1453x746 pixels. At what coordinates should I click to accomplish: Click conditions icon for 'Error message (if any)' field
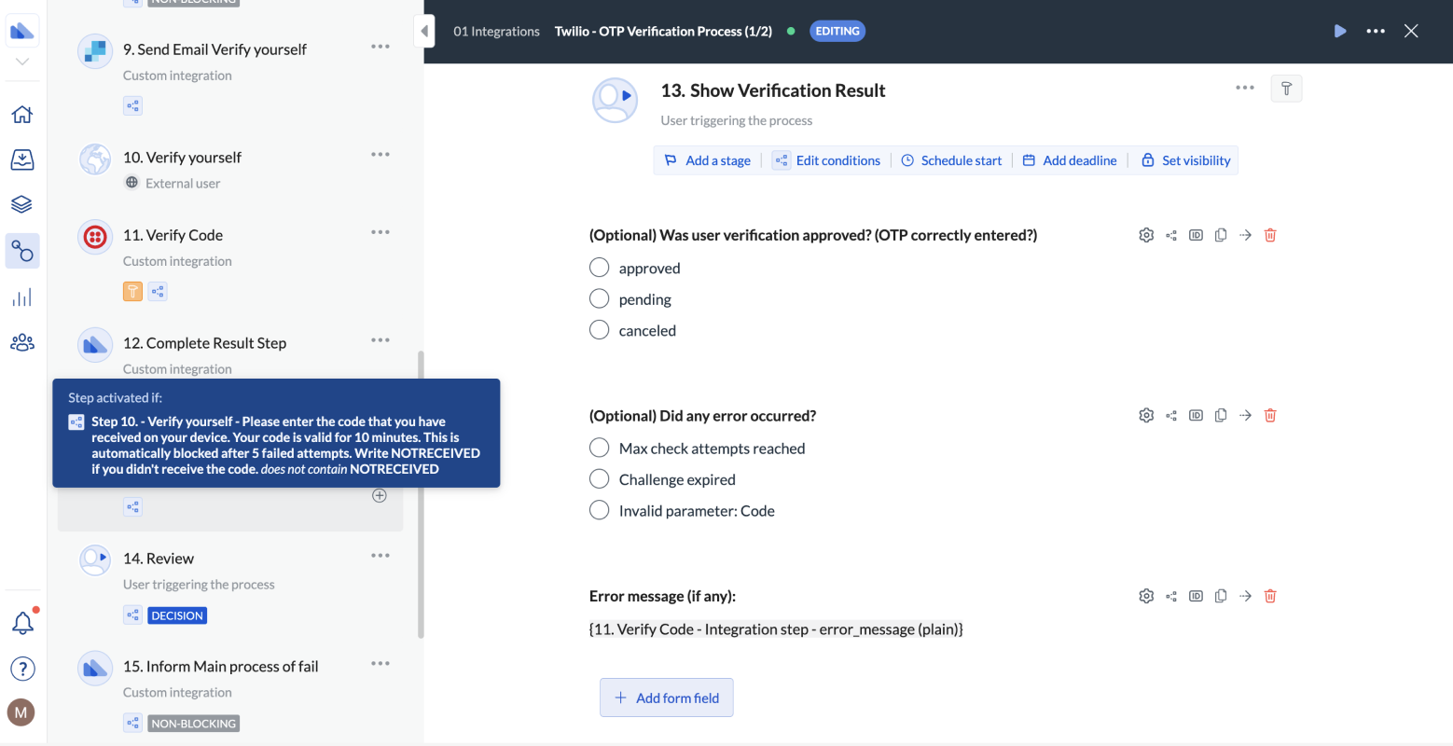point(1171,596)
